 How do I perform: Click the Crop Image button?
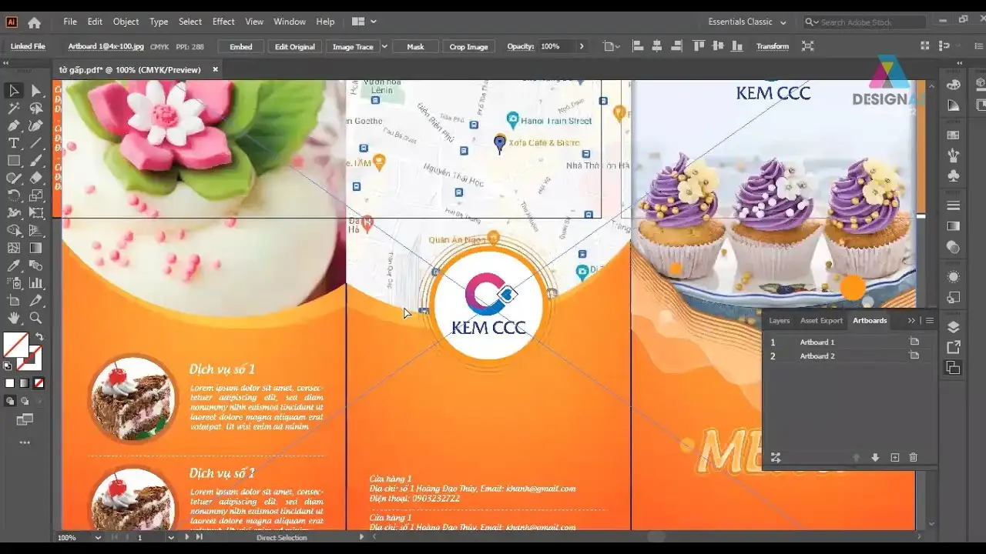coord(468,47)
